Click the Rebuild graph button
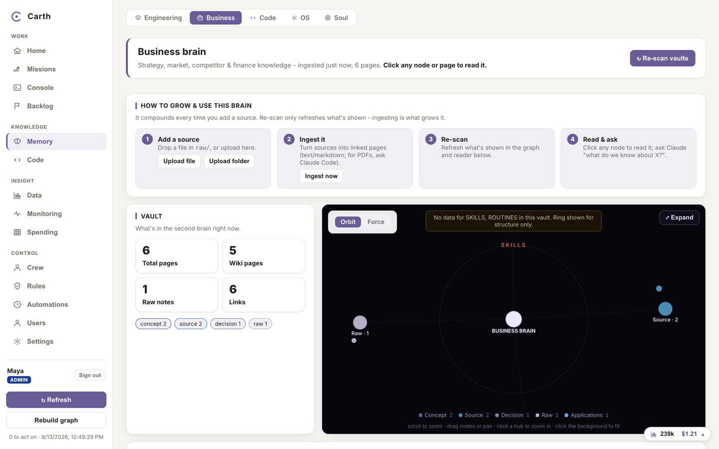This screenshot has width=719, height=449. (x=56, y=420)
